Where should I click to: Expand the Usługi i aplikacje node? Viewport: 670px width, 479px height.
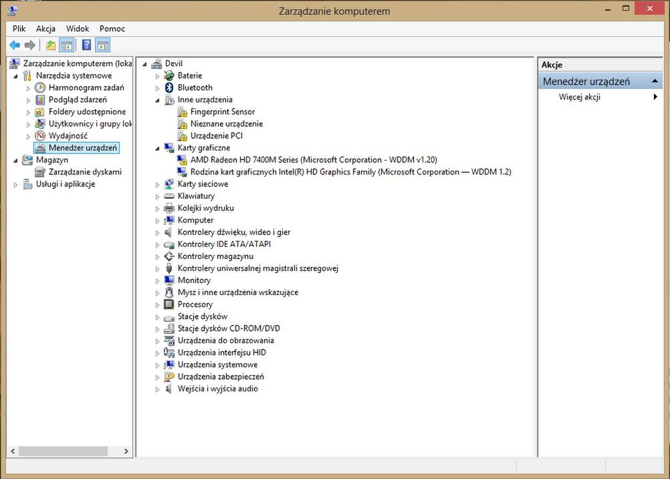point(16,185)
